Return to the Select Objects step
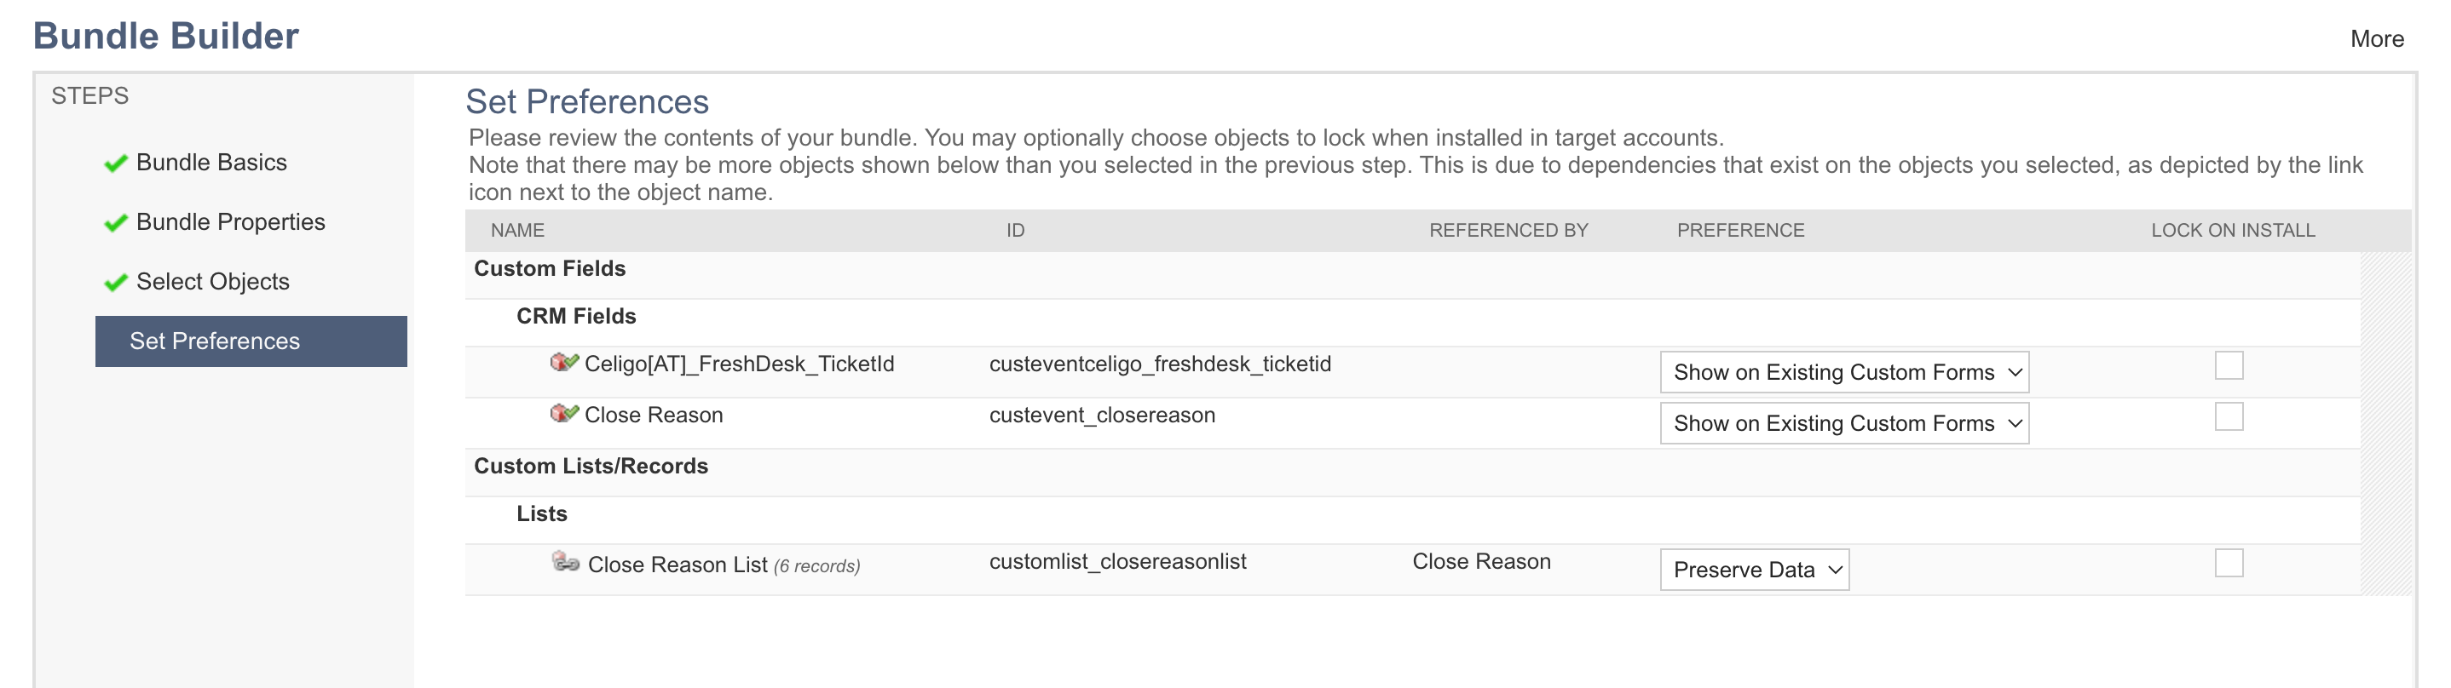 coord(212,282)
